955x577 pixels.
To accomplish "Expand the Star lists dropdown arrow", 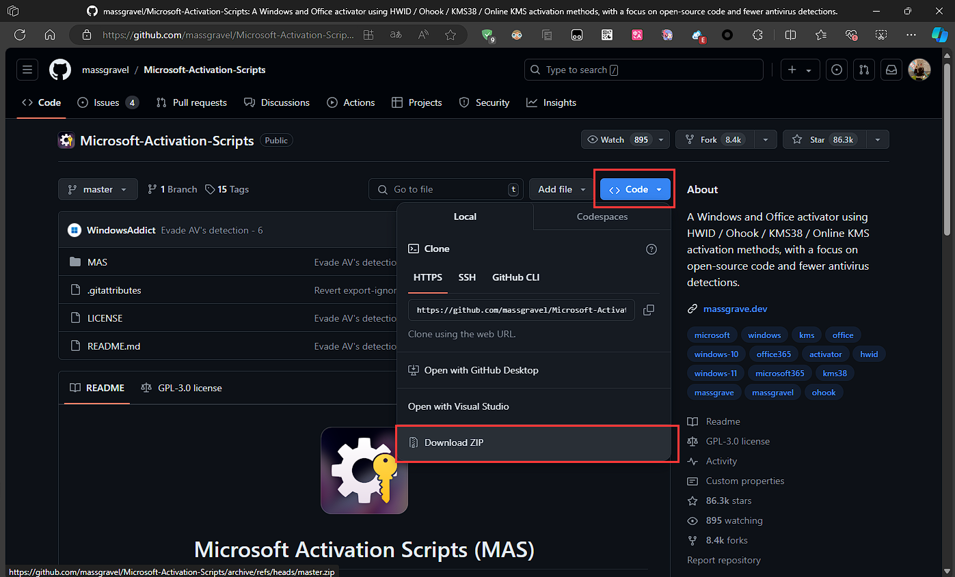I will pos(876,139).
